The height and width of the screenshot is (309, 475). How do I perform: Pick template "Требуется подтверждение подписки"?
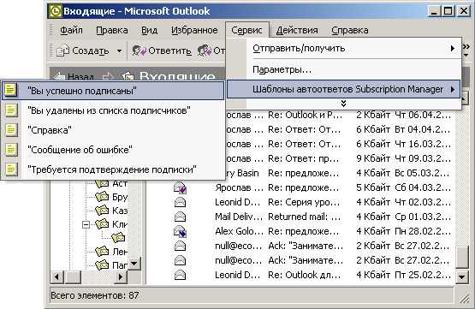113,169
